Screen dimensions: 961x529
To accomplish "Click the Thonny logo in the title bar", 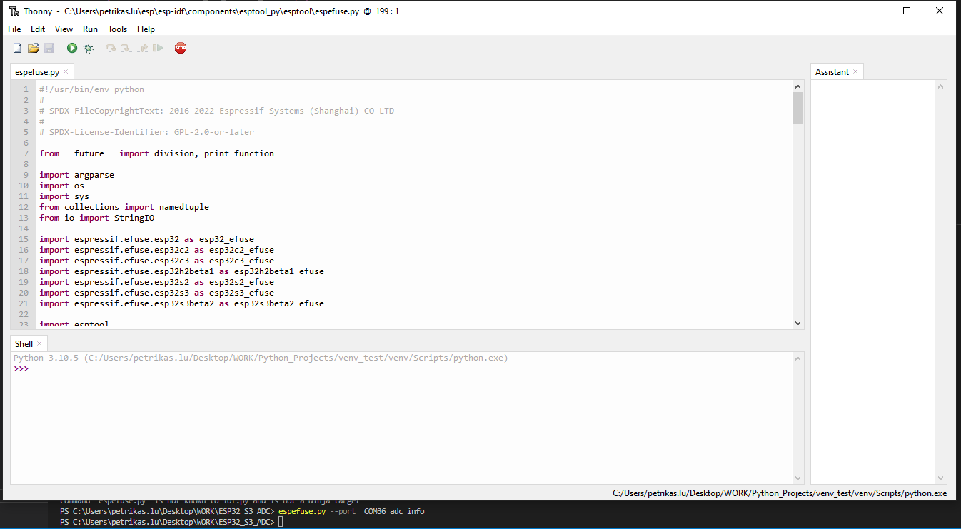I will tap(12, 11).
